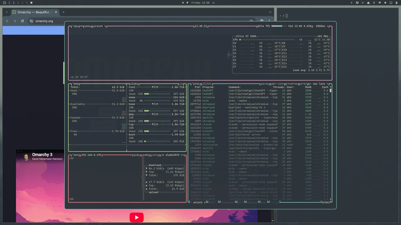
Task: Click the weather cloud icon beside the clock
Action: (214, 3)
